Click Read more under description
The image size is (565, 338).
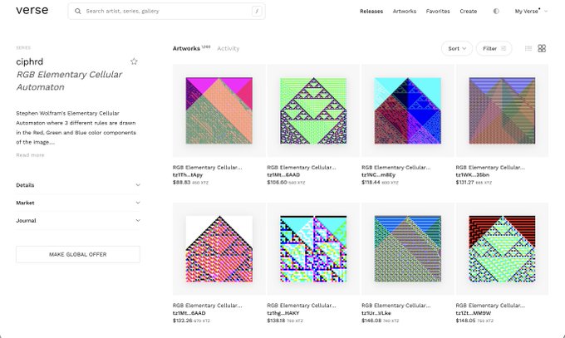30,155
